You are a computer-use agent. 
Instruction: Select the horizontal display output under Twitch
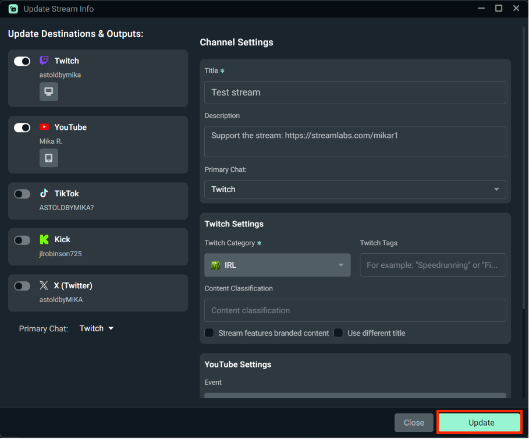point(49,91)
